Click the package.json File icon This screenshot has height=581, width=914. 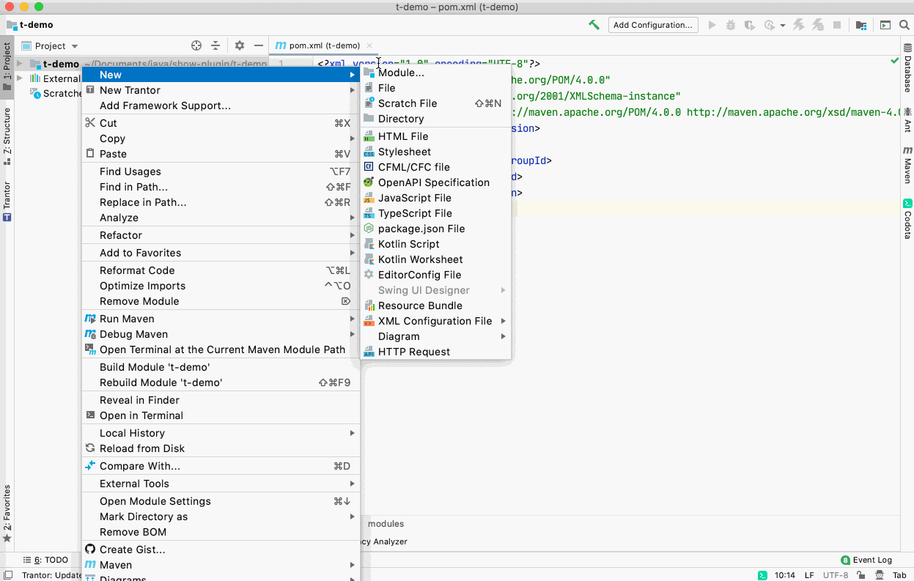369,229
